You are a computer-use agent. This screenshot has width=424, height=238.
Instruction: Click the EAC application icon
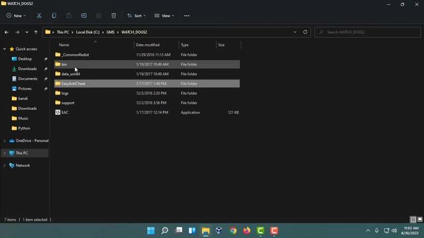[x=58, y=112]
